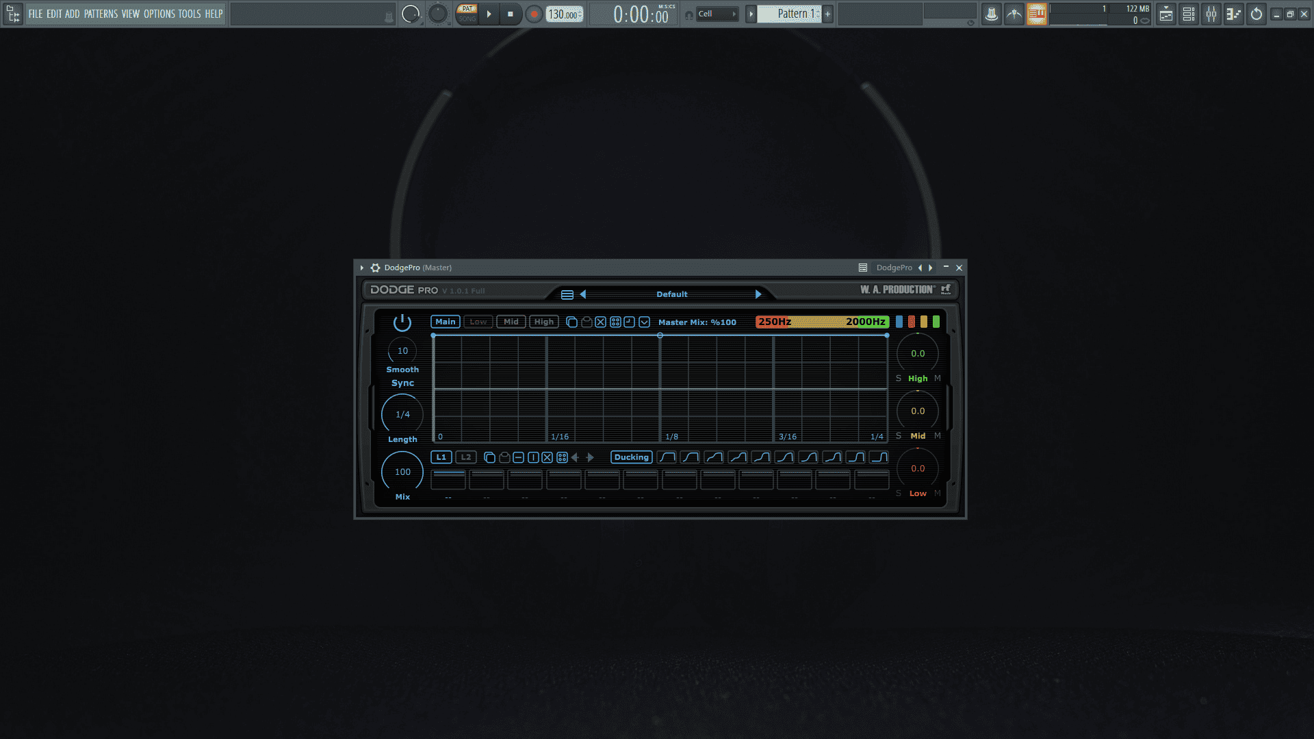Click the randomize dice icon in top toolbar
This screenshot has width=1314, height=739.
(615, 322)
